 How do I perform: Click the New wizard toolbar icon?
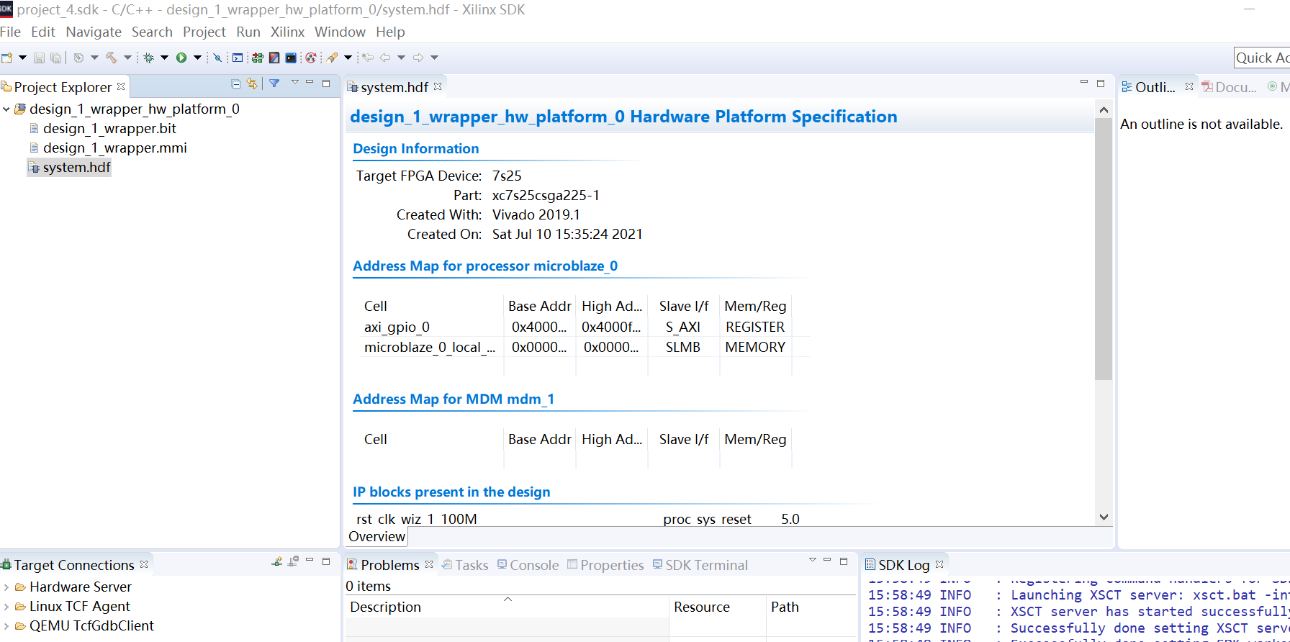[6, 58]
